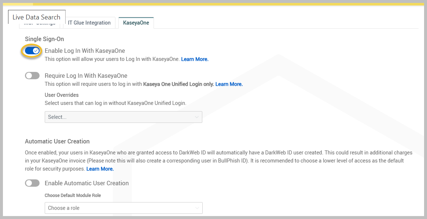Click the chevron arrow in User Overrides field
The height and width of the screenshot is (219, 427).
coord(197,117)
